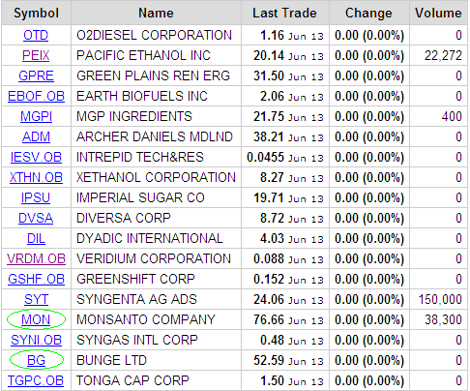Select the 0.152 last trade price

click(269, 279)
